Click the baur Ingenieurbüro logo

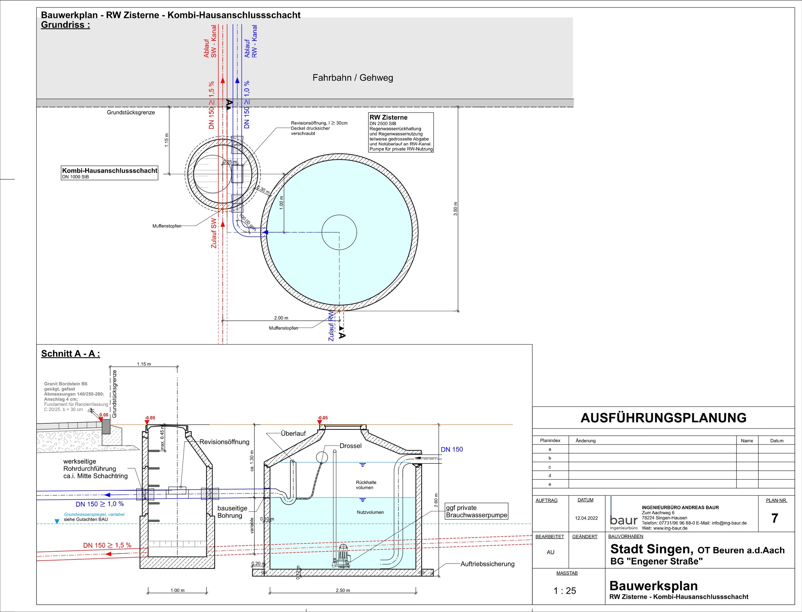[x=624, y=514]
